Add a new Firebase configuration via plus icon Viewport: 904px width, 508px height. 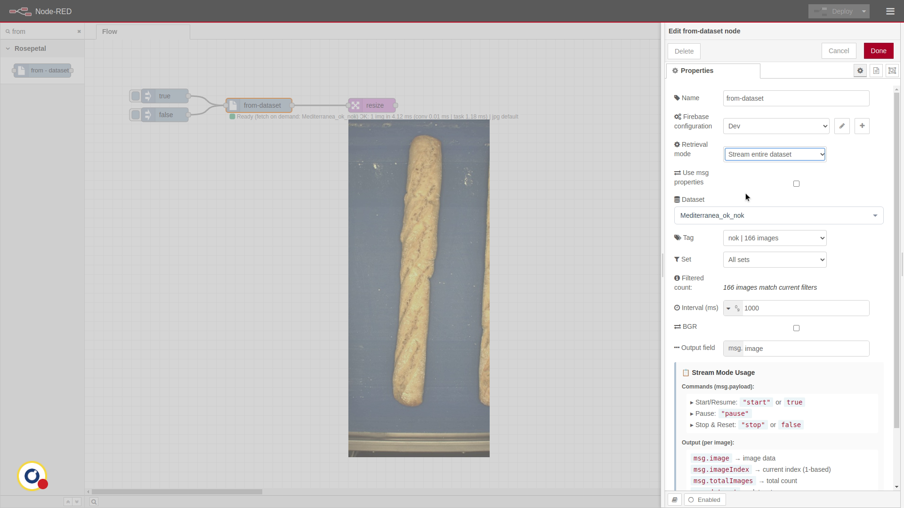[862, 126]
